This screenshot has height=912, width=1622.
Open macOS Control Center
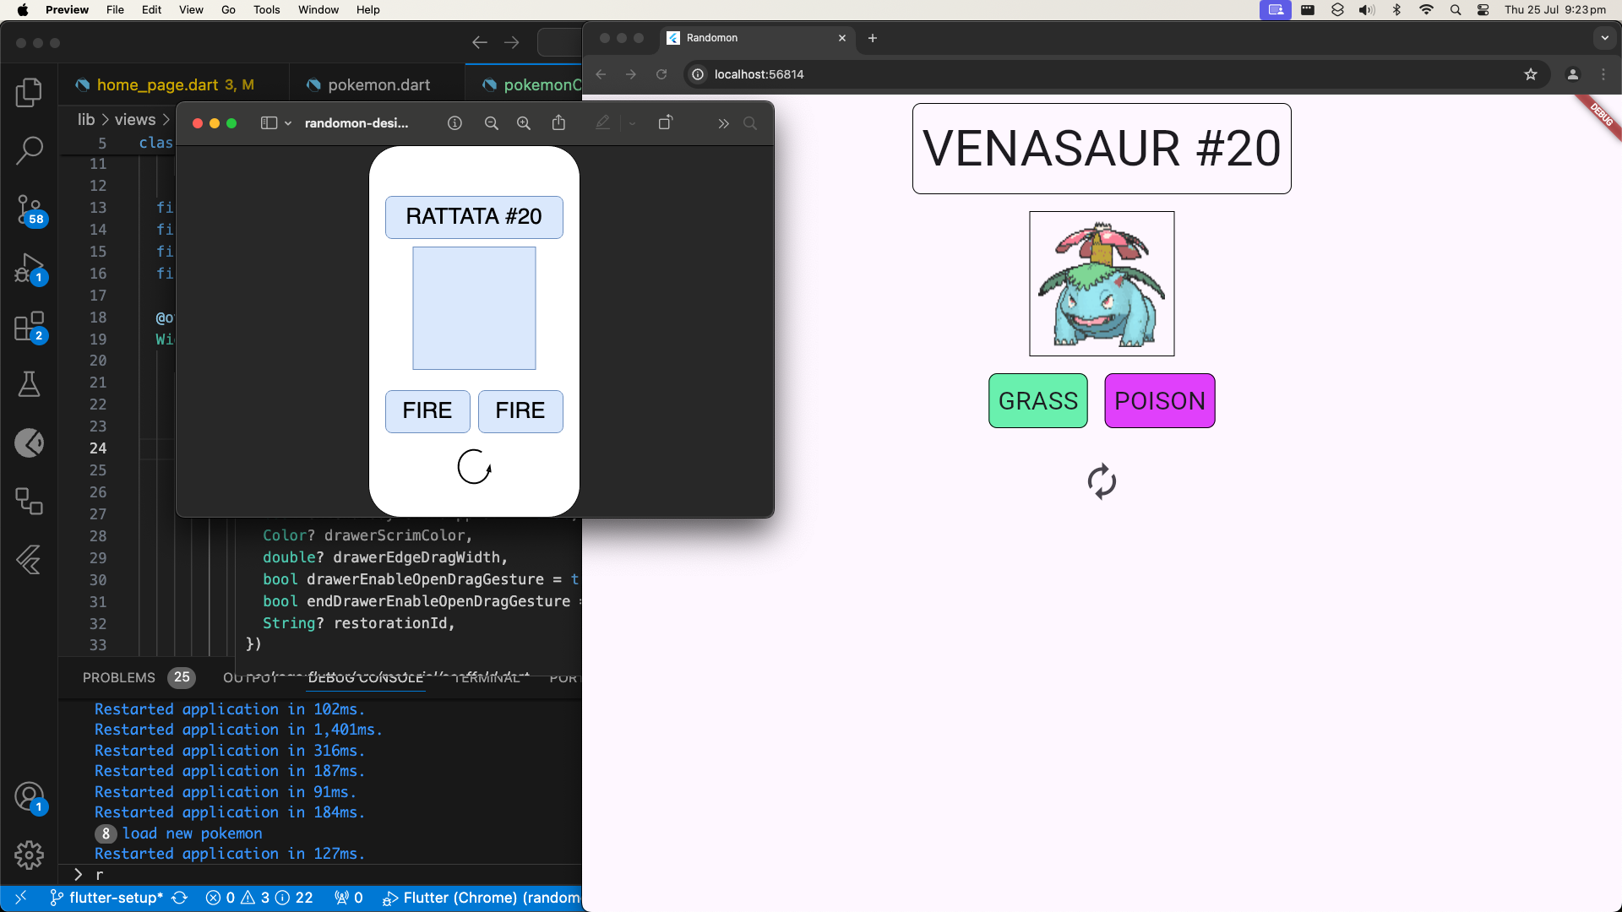[1483, 10]
